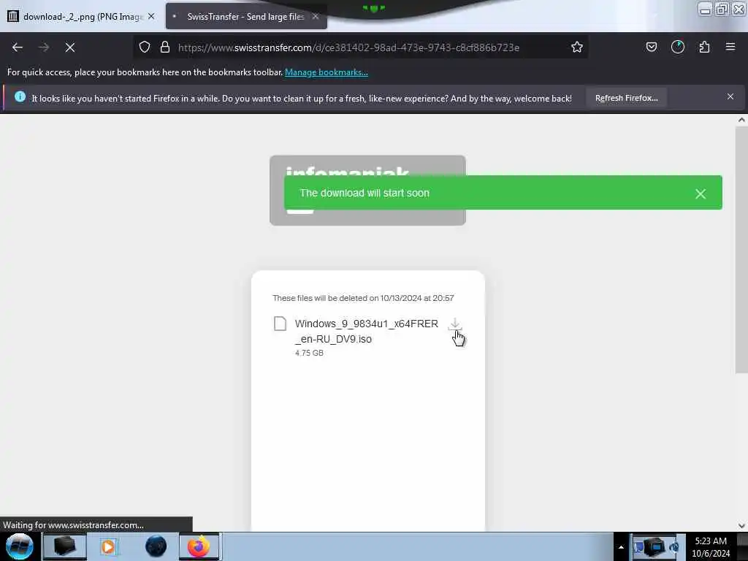Open the dark globe taskbar icon
The image size is (748, 561).
[156, 546]
